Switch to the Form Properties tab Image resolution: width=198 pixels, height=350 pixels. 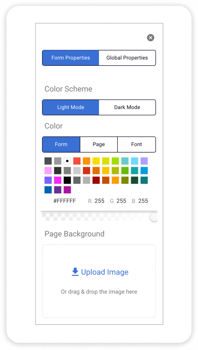70,58
